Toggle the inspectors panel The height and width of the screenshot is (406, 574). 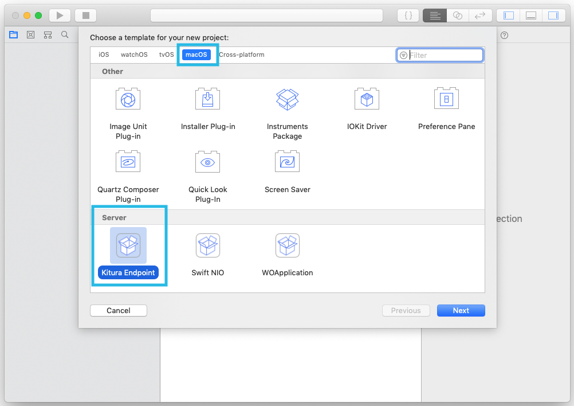click(553, 15)
